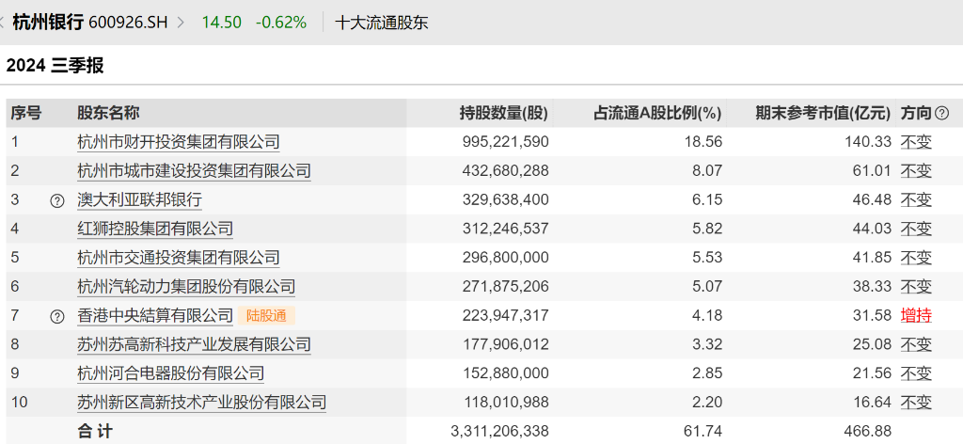This screenshot has width=963, height=444.
Task: Click the 期末参考市值(亿元) column header
Action: tap(823, 113)
